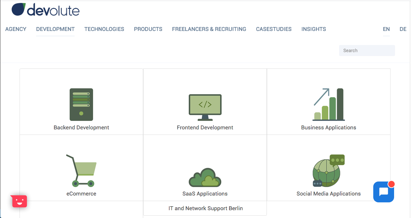411x218 pixels.
Task: Switch language to DE
Action: (403, 29)
